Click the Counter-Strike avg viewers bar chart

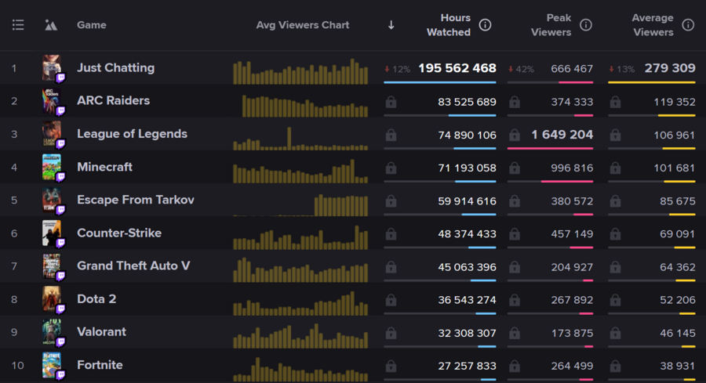[300, 234]
